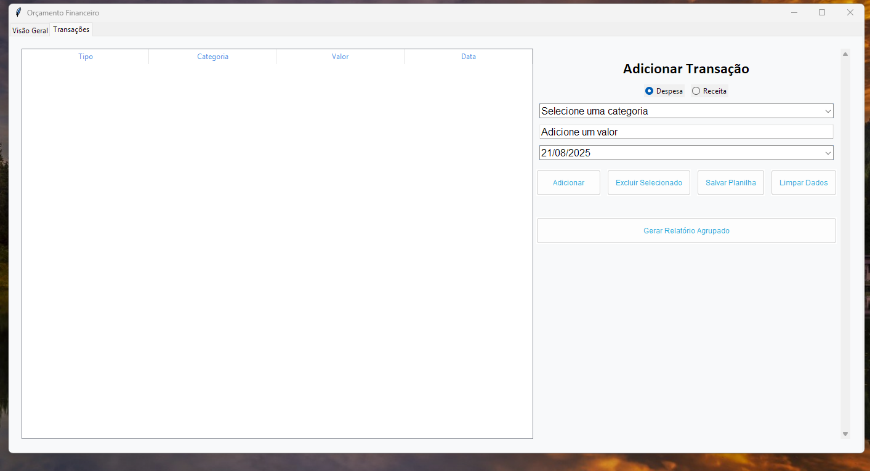Image resolution: width=870 pixels, height=471 pixels.
Task: Select the Transações tab
Action: click(x=71, y=30)
